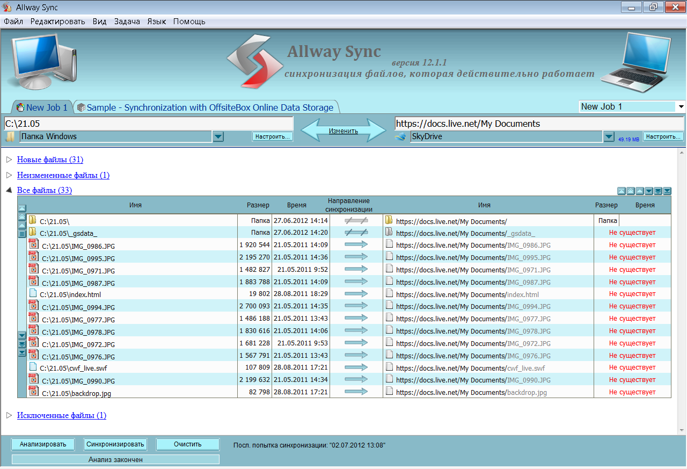Click the single light up-arrow button in the row above the table
Viewport: 687px width, 469px height.
640,191
